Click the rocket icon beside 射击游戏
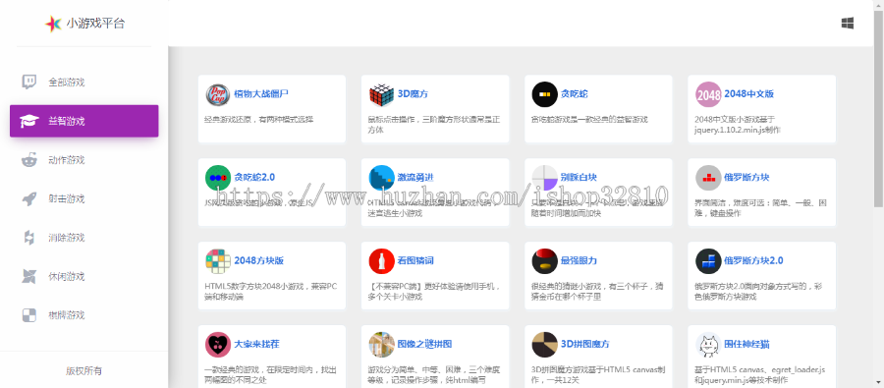 pyautogui.click(x=29, y=198)
